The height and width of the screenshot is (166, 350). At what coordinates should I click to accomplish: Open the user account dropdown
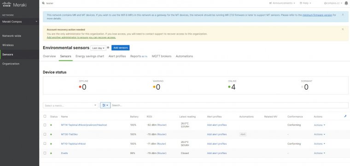(333, 3)
